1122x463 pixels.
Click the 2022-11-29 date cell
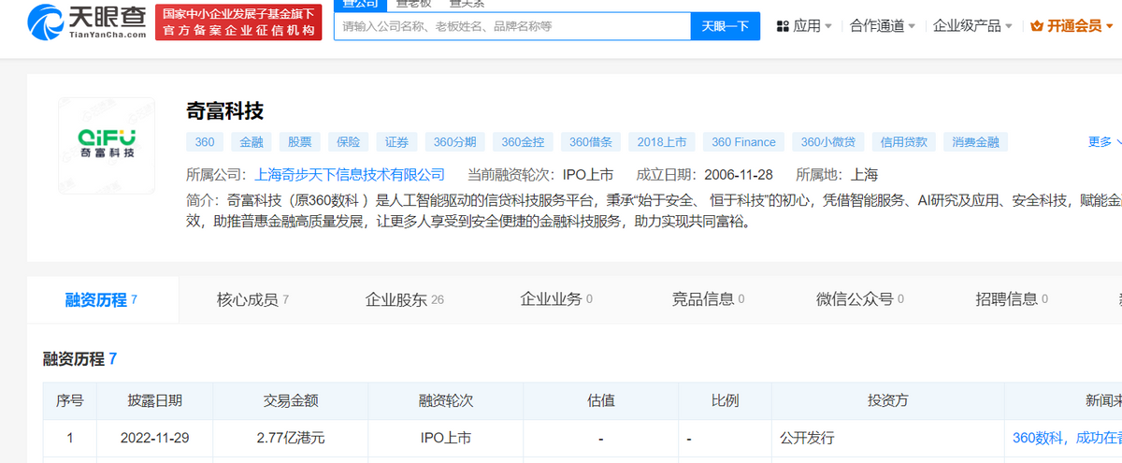tap(155, 437)
